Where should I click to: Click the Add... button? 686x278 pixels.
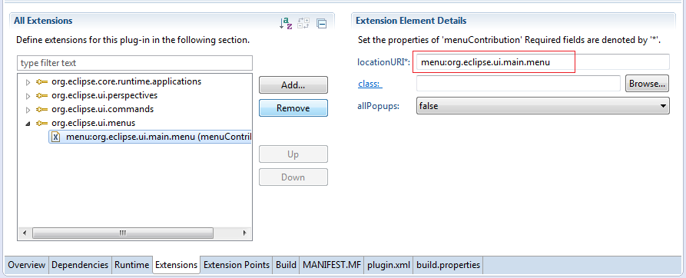[x=293, y=84]
